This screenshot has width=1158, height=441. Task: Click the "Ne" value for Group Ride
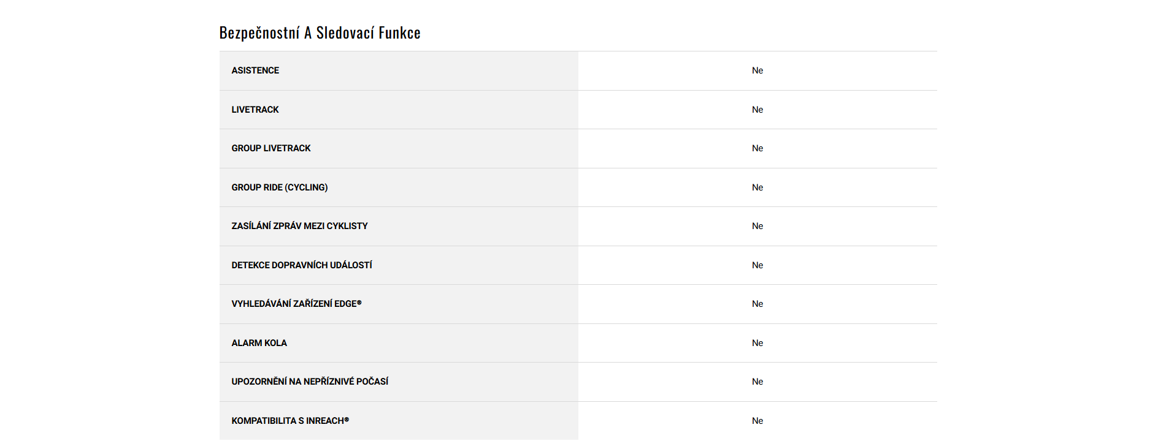(757, 187)
